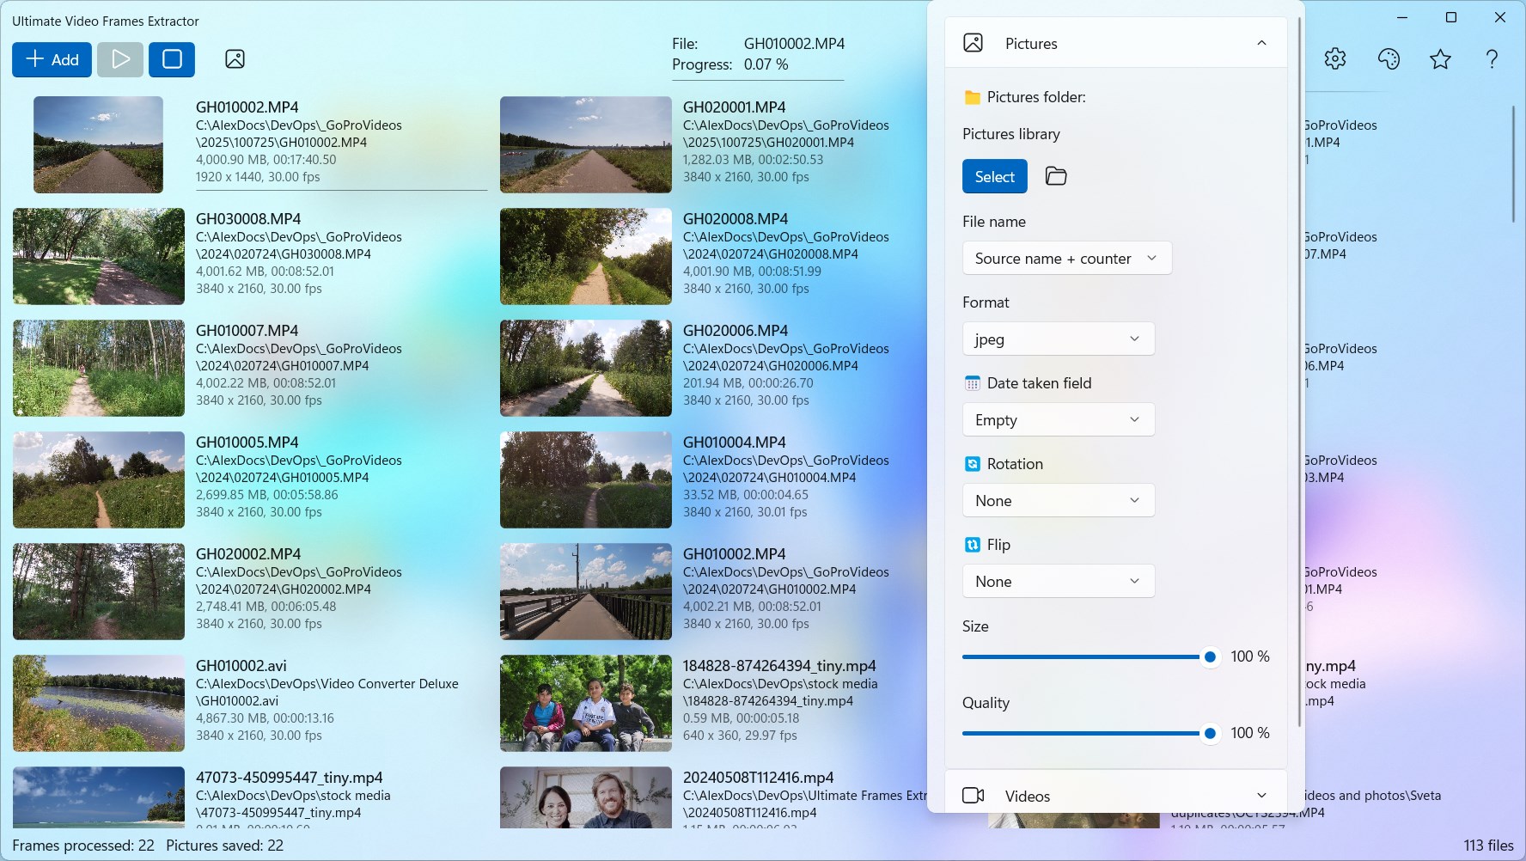Open Help via the question mark icon
This screenshot has width=1526, height=861.
point(1491,58)
